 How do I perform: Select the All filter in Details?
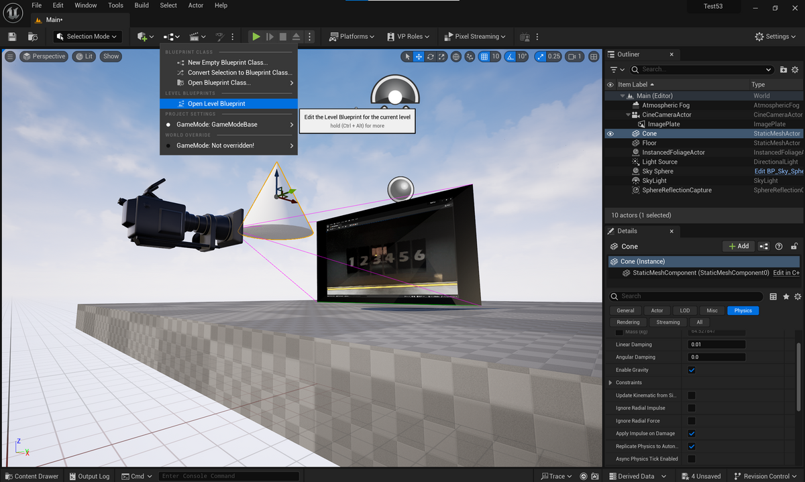(x=700, y=322)
